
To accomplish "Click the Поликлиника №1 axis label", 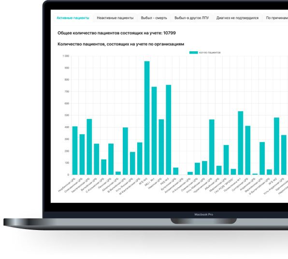I will coord(232,185).
